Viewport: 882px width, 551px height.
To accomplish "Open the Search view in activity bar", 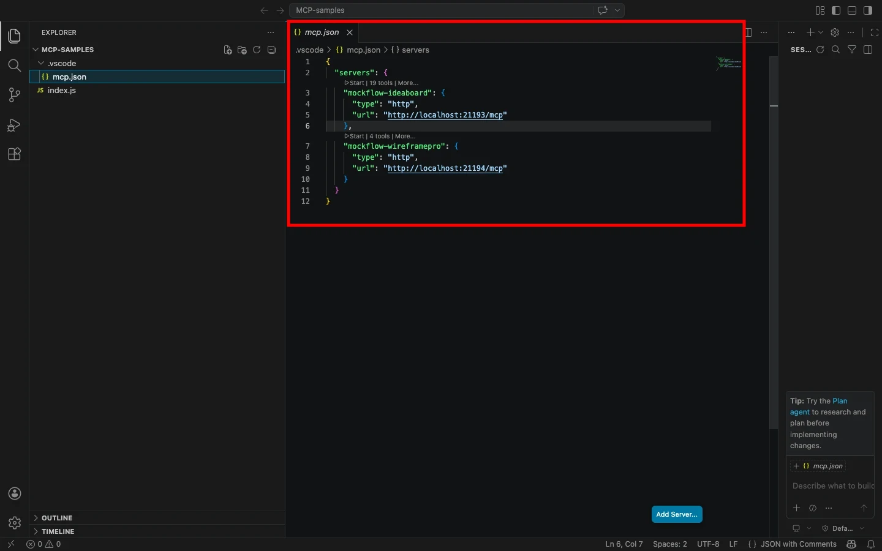I will [x=14, y=66].
